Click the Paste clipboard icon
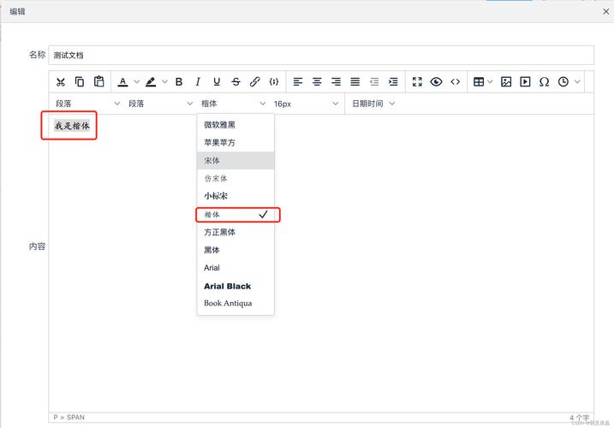This screenshot has height=428, width=614. [99, 82]
